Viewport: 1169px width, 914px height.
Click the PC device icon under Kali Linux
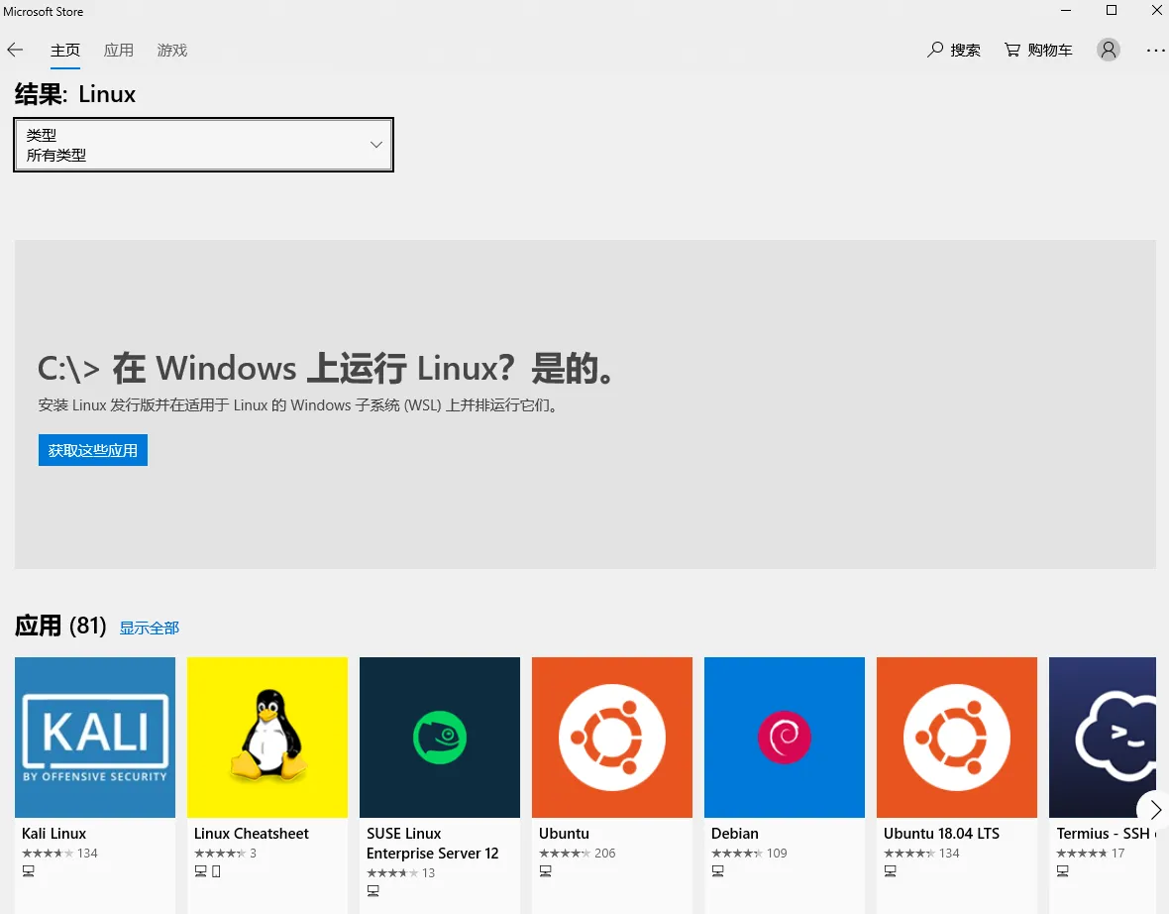29,870
